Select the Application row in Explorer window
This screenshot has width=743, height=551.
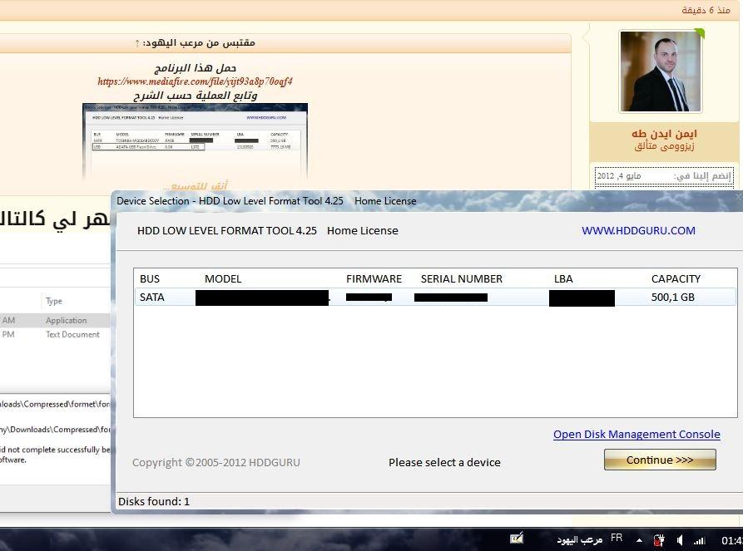pyautogui.click(x=55, y=321)
